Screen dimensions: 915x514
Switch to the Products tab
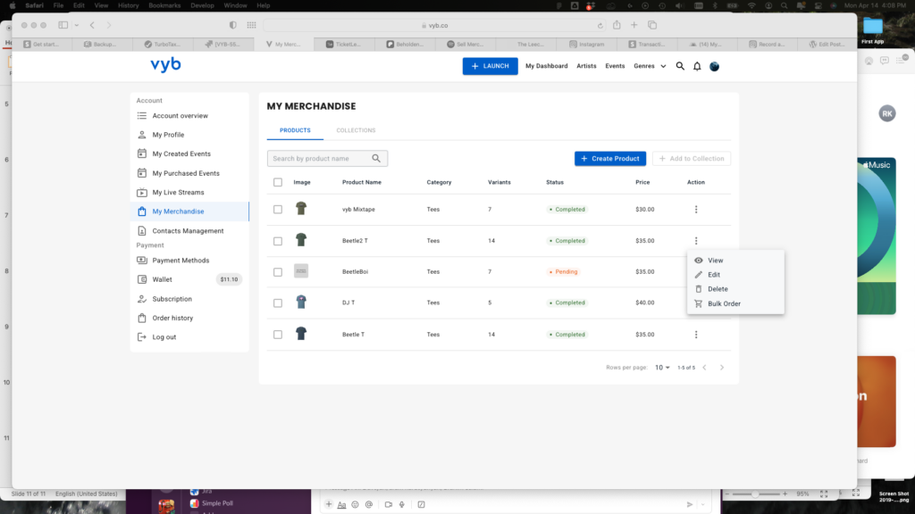pos(295,130)
